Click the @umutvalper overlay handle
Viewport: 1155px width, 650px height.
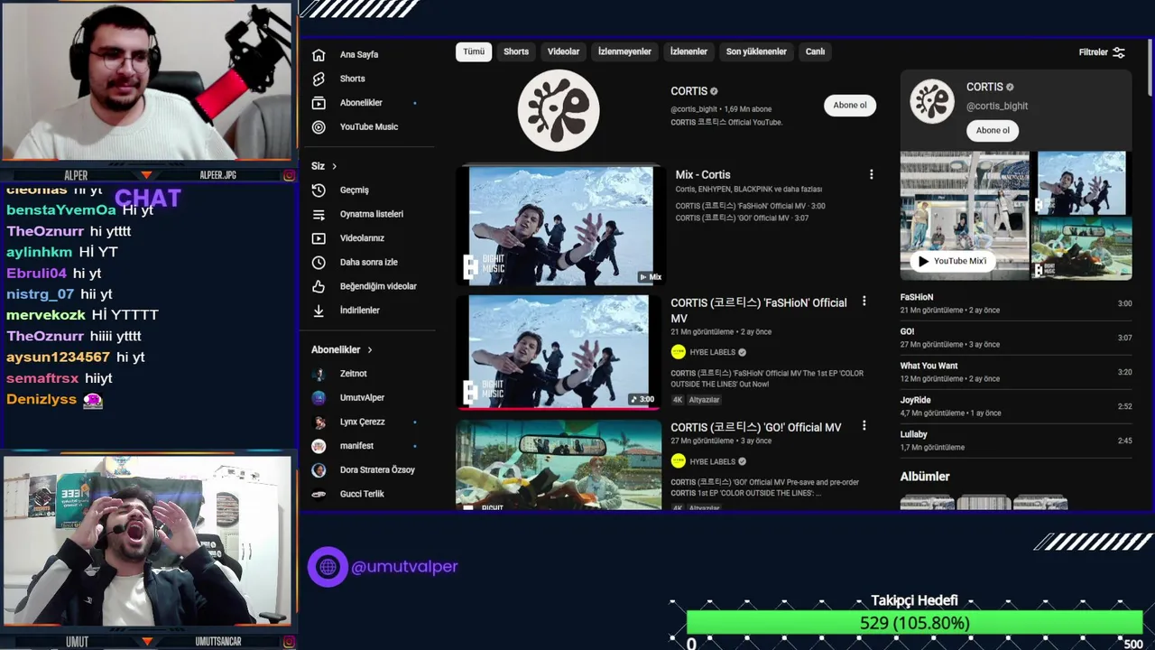click(x=404, y=567)
